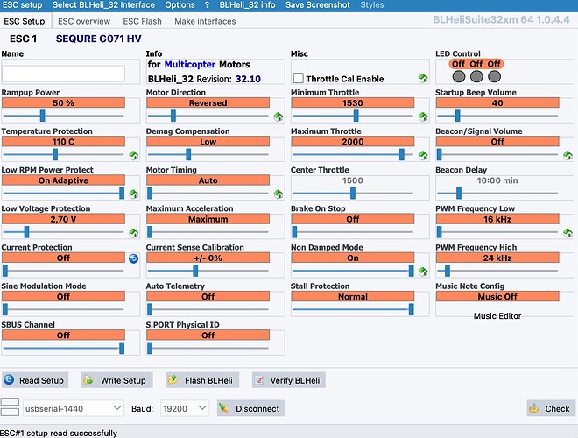Click the reset-to-default icon for Non Damped Mode
Viewport: 578px width, 438px height.
[x=423, y=272]
